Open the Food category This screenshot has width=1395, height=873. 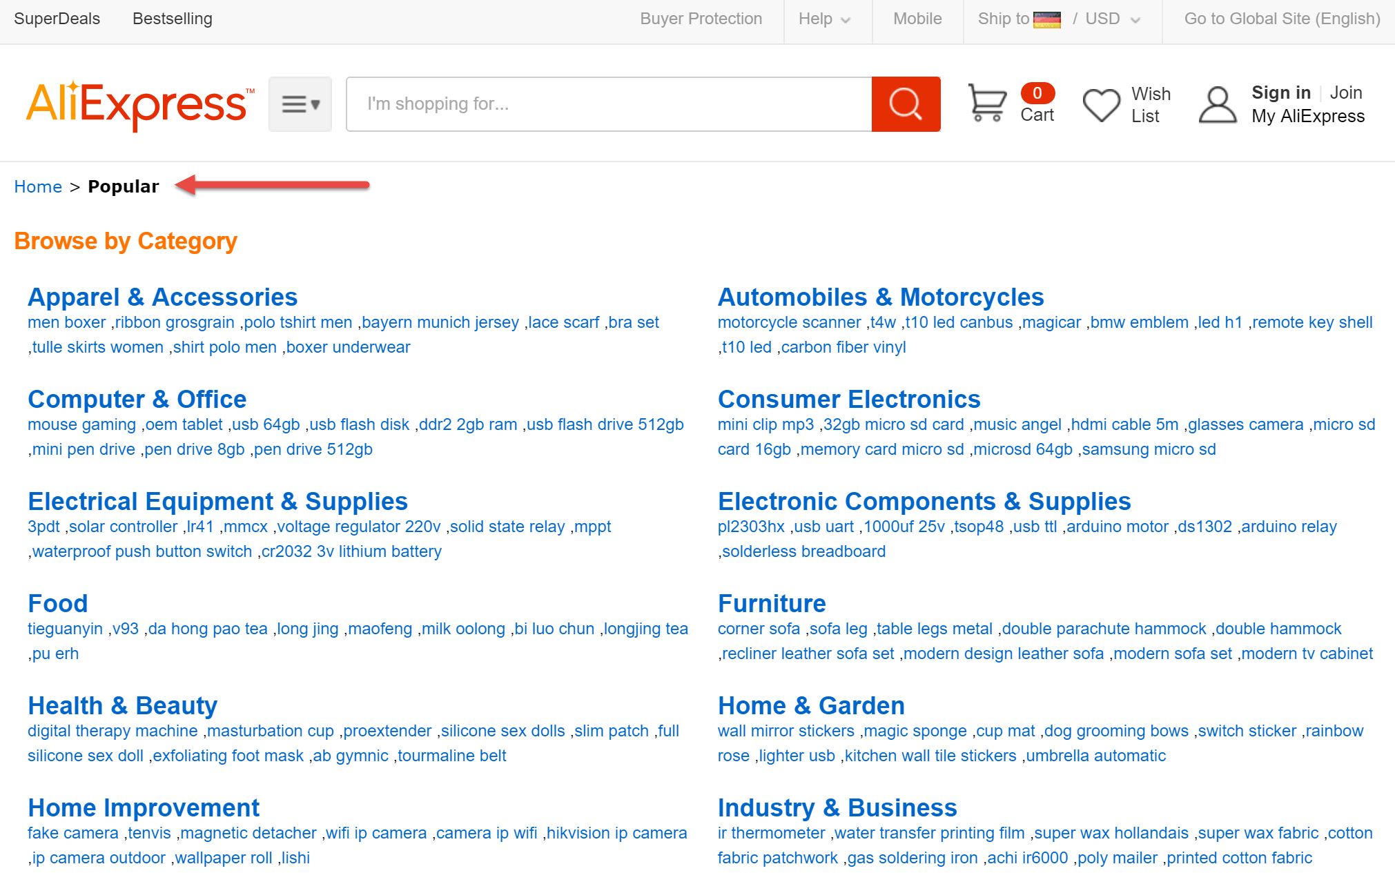(x=58, y=603)
